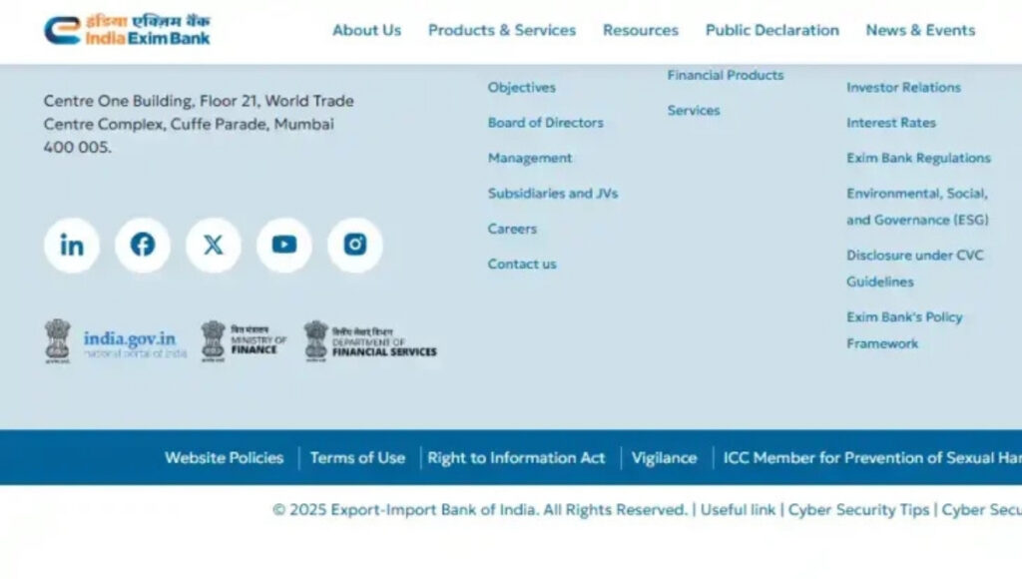Open the Investor Relations link
This screenshot has height=579, width=1022.
(903, 88)
